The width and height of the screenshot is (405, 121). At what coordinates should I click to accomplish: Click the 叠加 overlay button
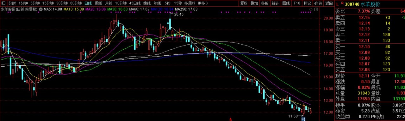tap(254, 3)
